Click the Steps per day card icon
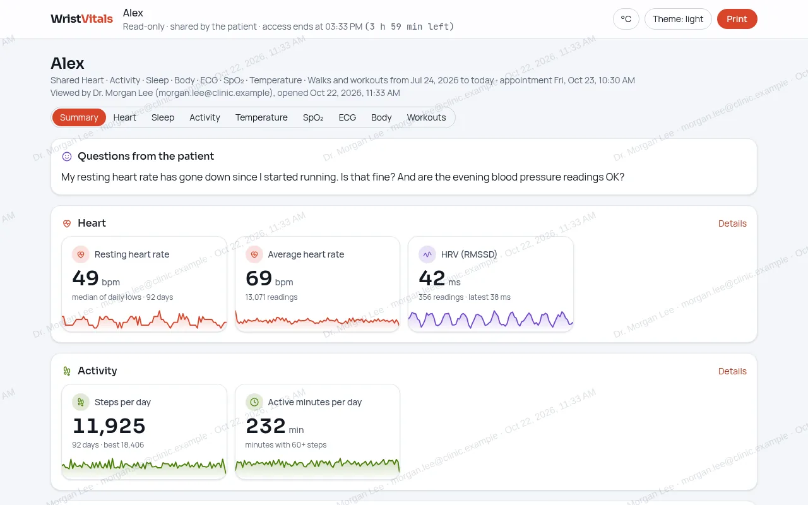The height and width of the screenshot is (505, 808). [81, 402]
